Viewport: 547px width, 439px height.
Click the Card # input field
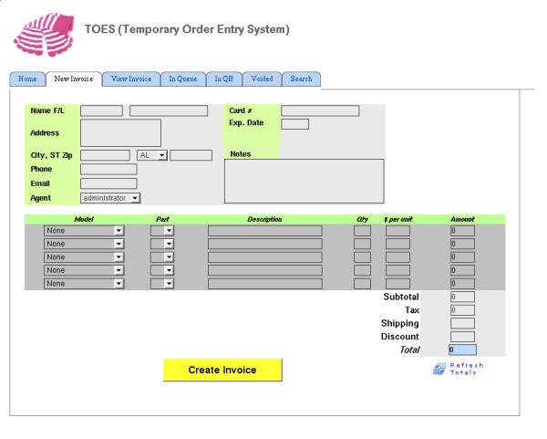320,111
